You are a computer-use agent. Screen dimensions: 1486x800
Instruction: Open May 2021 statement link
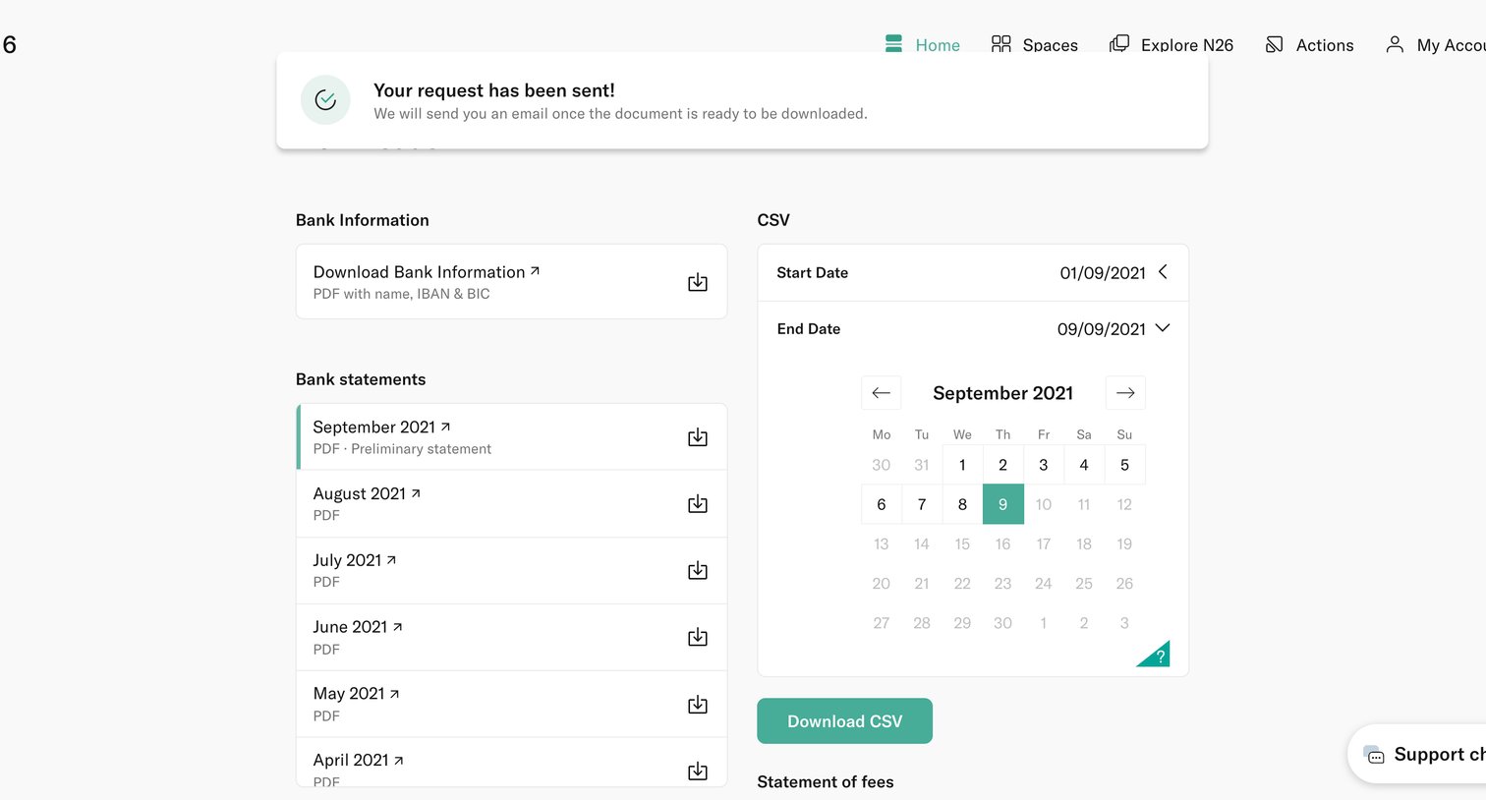pos(356,694)
